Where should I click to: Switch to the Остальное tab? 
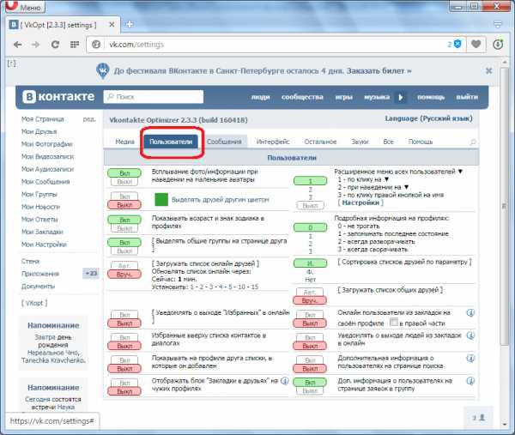pos(320,142)
